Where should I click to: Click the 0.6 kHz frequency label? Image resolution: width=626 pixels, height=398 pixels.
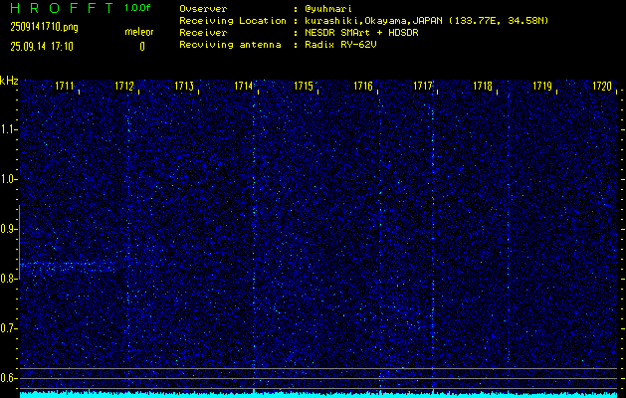[8, 378]
